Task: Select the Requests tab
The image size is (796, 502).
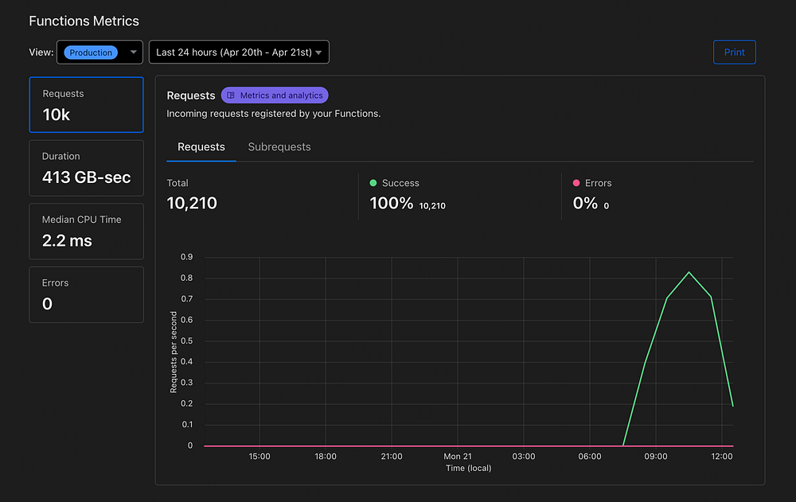Action: click(201, 147)
